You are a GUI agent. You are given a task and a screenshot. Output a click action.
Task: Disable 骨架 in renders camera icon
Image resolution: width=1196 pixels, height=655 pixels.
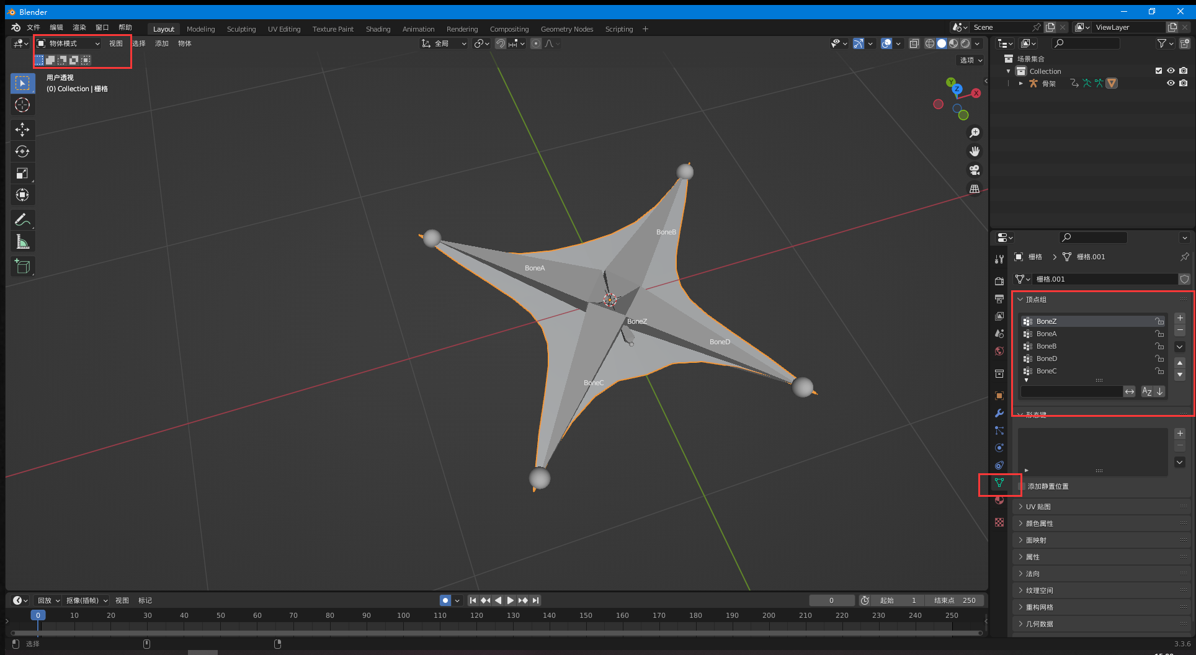(1184, 83)
